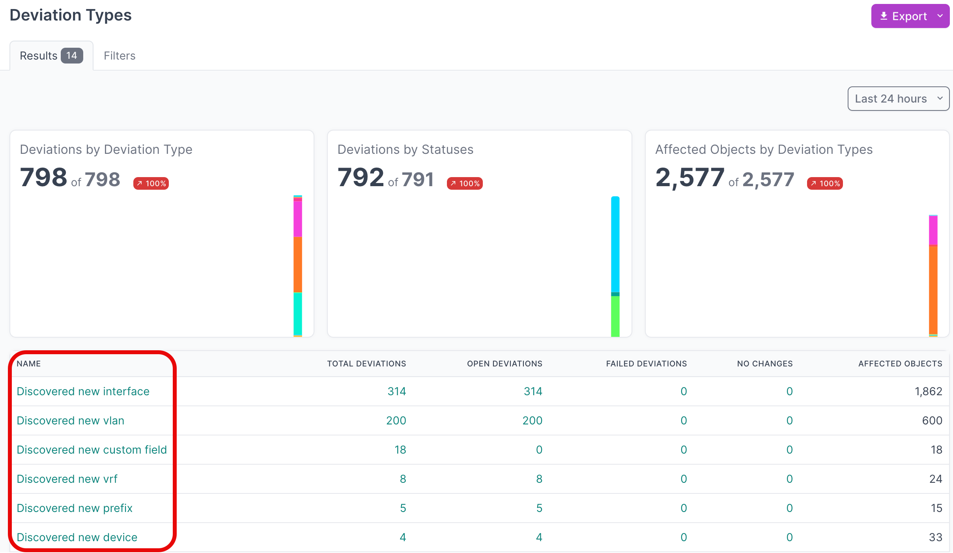Click 314 open deviations for new interface
This screenshot has height=553, width=953.
(533, 391)
